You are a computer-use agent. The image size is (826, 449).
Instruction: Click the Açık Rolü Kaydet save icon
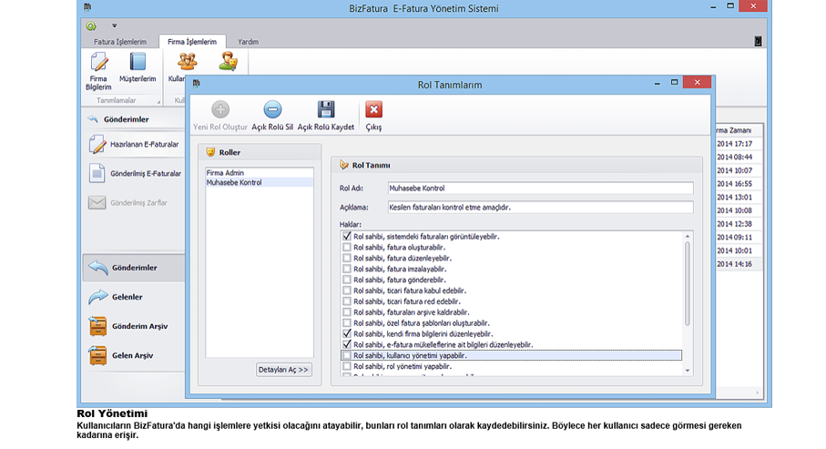(x=325, y=111)
